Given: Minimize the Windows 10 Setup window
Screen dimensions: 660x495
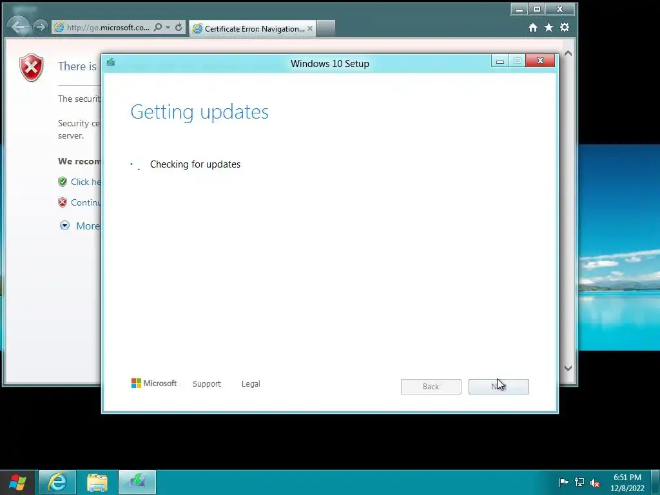Looking at the screenshot, I should point(500,61).
